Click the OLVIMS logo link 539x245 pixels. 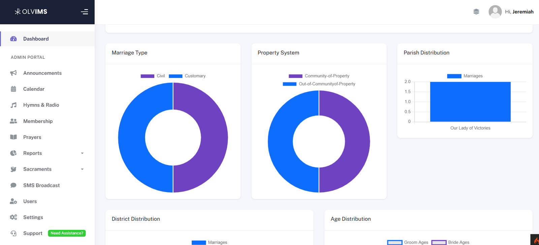point(31,12)
